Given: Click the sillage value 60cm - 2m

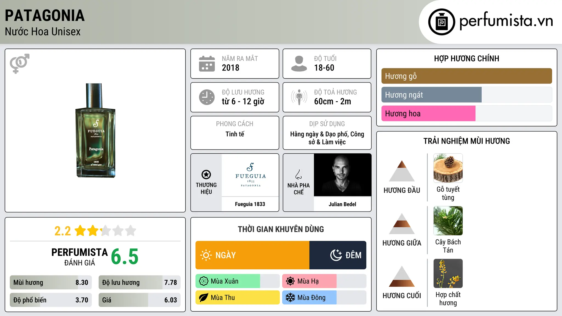Looking at the screenshot, I should (333, 101).
